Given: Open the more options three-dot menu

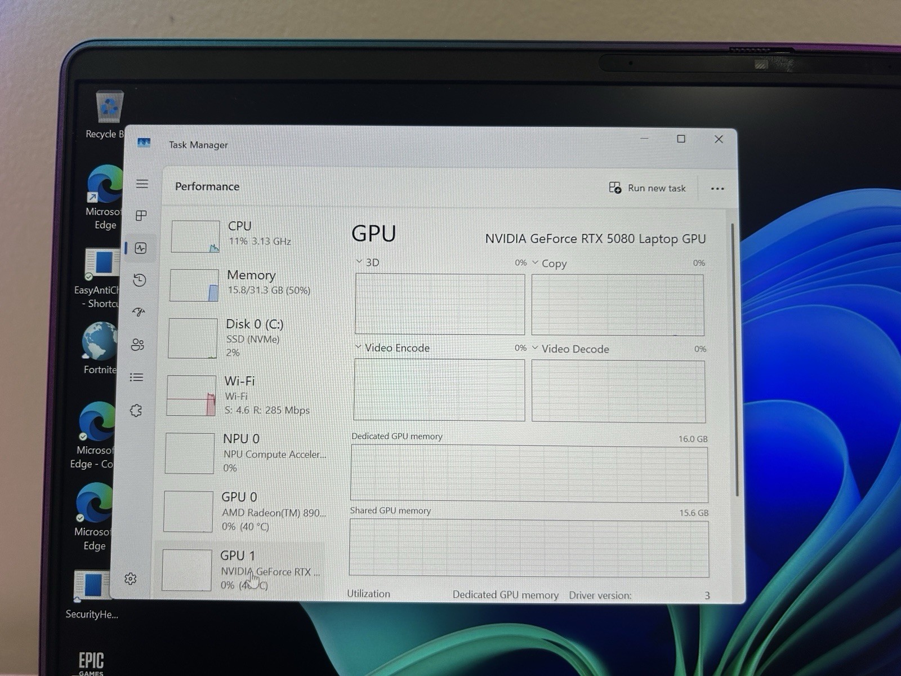Looking at the screenshot, I should [717, 189].
